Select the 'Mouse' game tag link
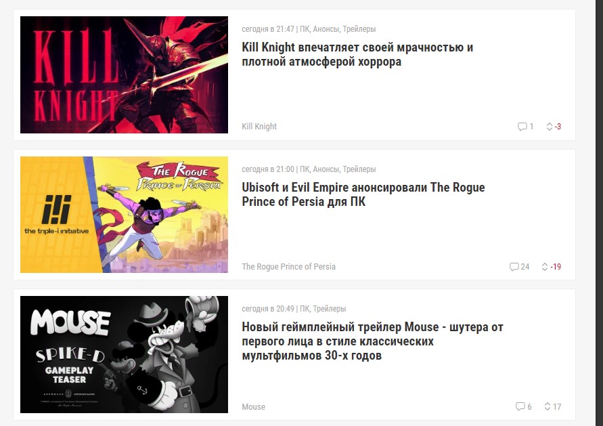Image resolution: width=603 pixels, height=426 pixels. (253, 407)
